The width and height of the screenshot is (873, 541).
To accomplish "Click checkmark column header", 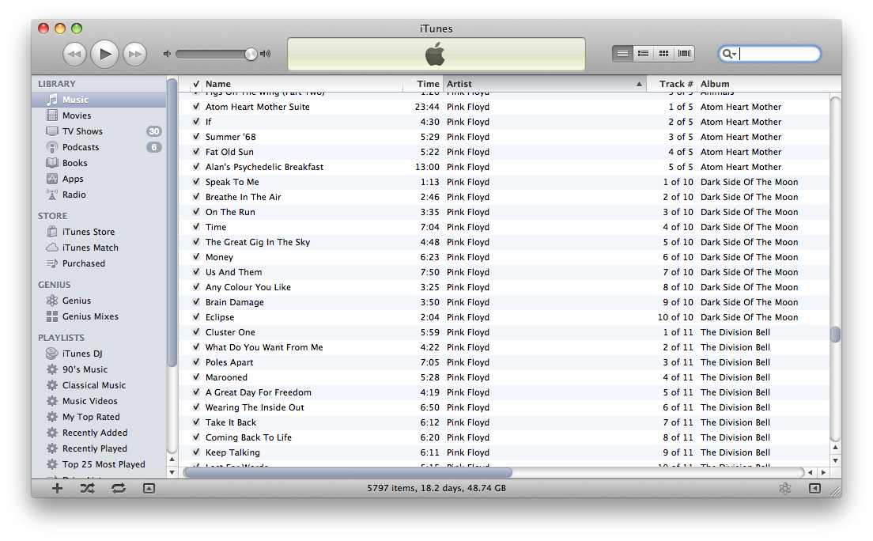I will [x=196, y=84].
